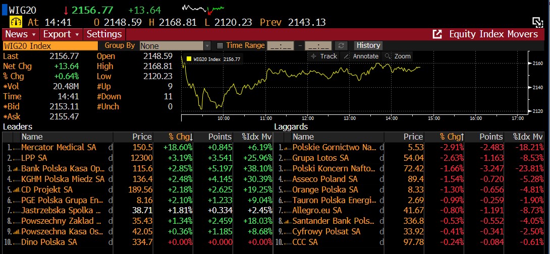Screen dimensions: 550x254
Task: Click the bars icon next to Polskie Gornictwo Na
Action: [x=288, y=148]
